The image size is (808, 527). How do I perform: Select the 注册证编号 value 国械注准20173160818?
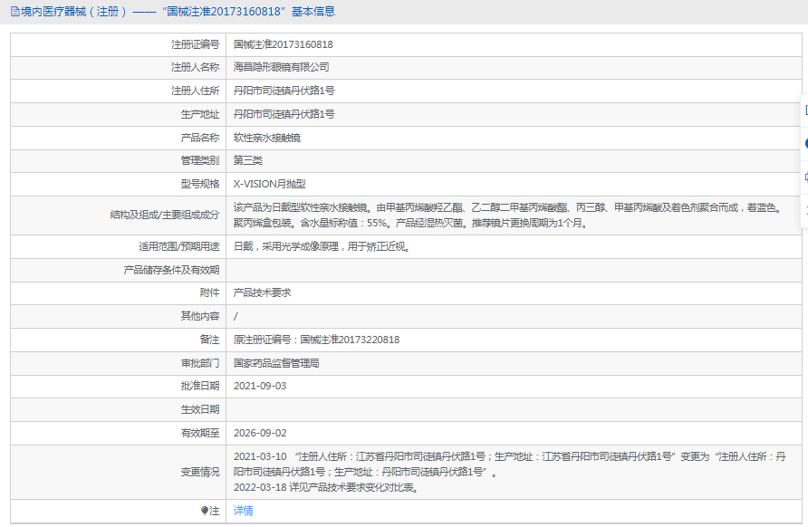[283, 44]
